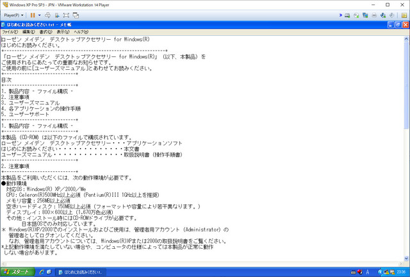Launch Internet Explorer from quick launch
The width and height of the screenshot is (410, 277).
pyautogui.click(x=42, y=272)
